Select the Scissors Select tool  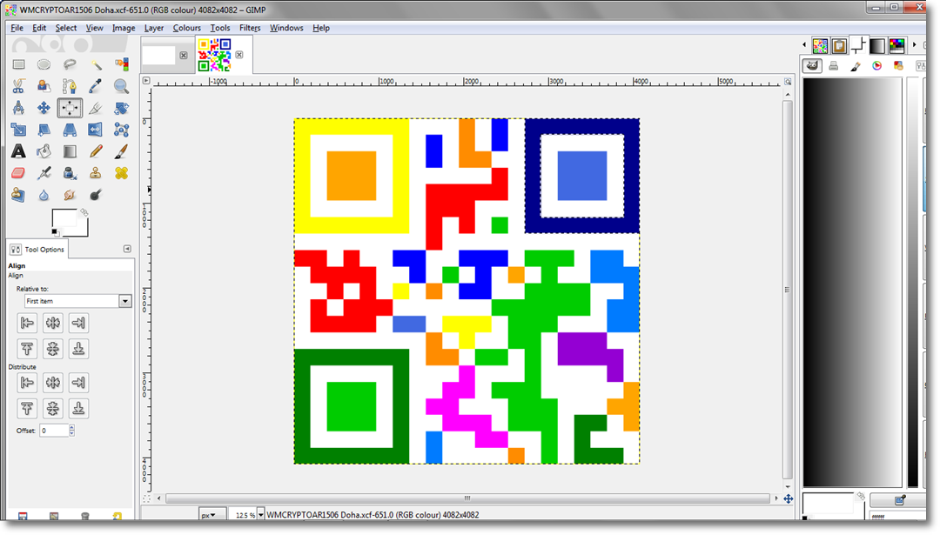click(x=18, y=86)
